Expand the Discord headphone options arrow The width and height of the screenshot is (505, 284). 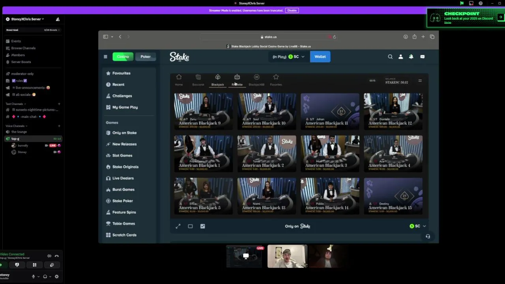(50, 277)
